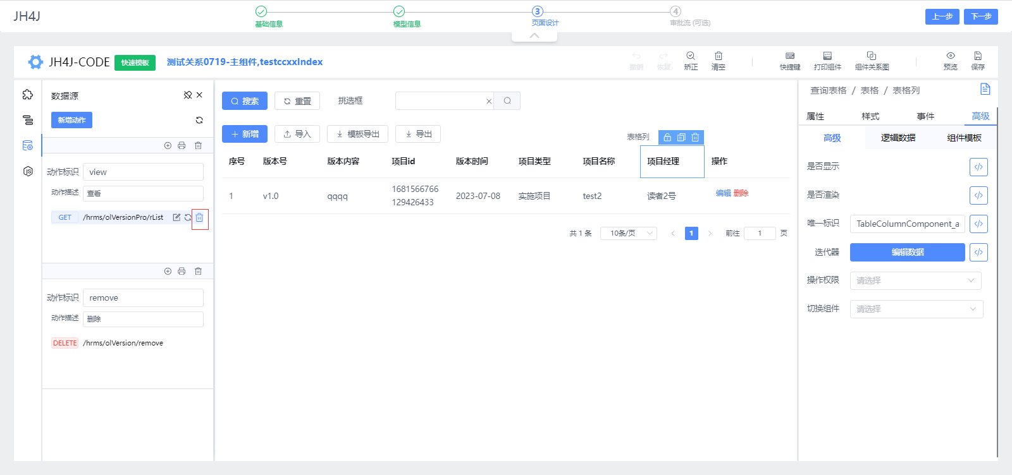The width and height of the screenshot is (1012, 475).
Task: Click the 新增动作 button
Action: tap(71, 120)
